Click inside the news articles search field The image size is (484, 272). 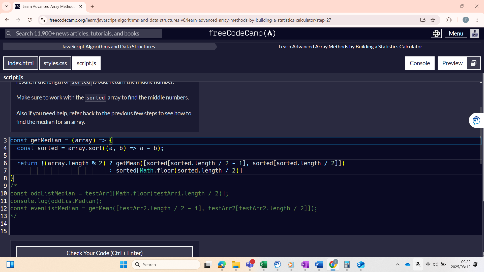tap(83, 33)
